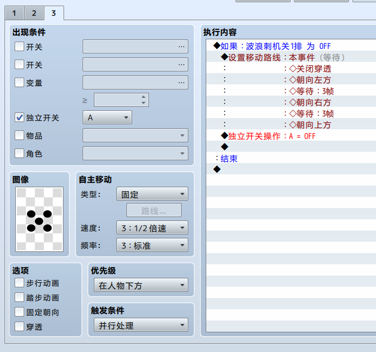Enable the second 开关 condition checkbox

(x=19, y=65)
